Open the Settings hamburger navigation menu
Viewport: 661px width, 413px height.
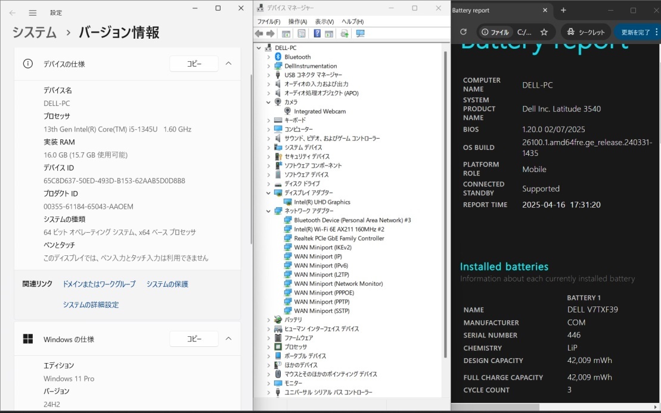tap(32, 12)
